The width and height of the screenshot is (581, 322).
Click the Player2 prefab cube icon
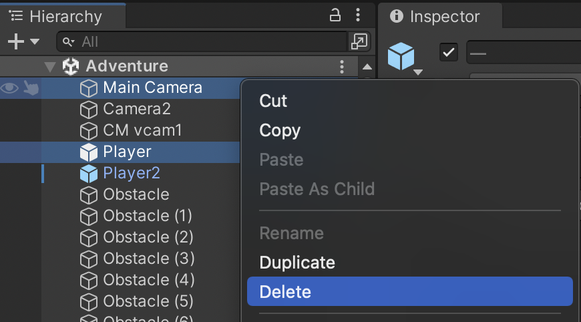pos(89,174)
